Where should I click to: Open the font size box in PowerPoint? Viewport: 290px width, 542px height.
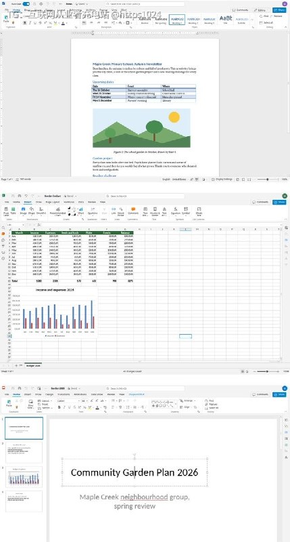coord(84,400)
